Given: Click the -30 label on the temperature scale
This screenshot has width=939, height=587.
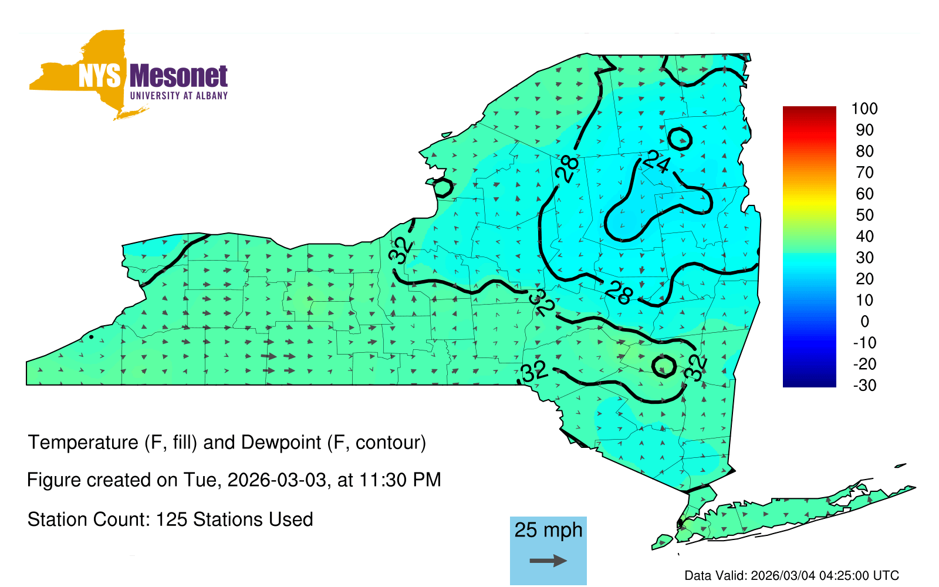Looking at the screenshot, I should click(x=864, y=385).
